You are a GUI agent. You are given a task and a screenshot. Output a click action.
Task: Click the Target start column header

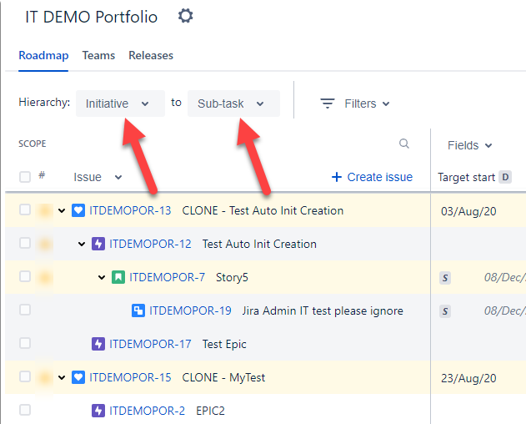tap(466, 177)
